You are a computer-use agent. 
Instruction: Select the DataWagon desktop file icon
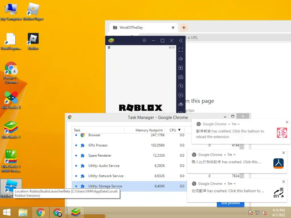[11, 41]
